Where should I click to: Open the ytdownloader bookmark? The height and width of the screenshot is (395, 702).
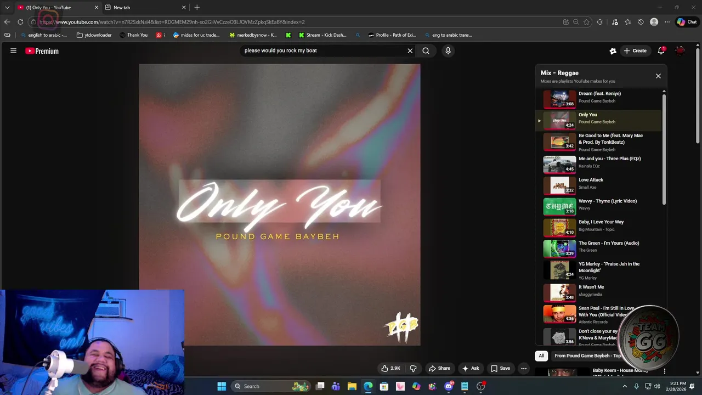(x=94, y=35)
